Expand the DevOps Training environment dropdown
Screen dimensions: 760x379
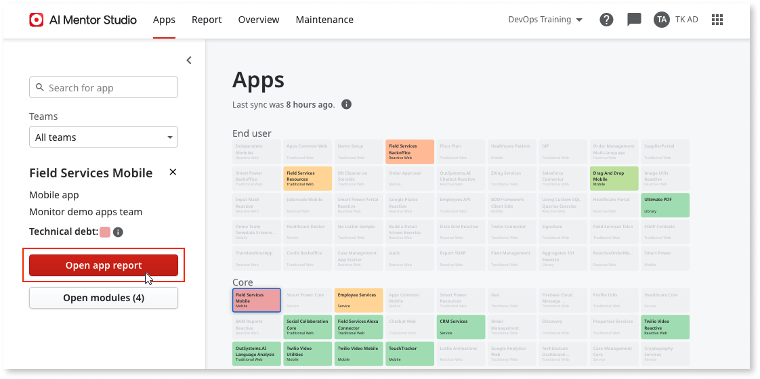[x=545, y=20]
